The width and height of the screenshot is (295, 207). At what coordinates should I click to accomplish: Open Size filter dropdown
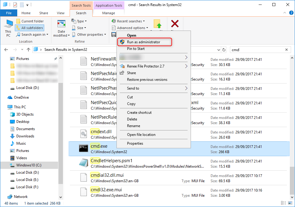click(x=79, y=28)
